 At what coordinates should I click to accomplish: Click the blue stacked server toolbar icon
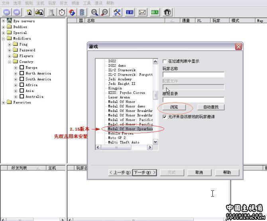click(x=82, y=12)
